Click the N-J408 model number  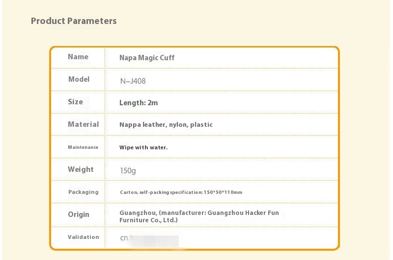tap(133, 81)
